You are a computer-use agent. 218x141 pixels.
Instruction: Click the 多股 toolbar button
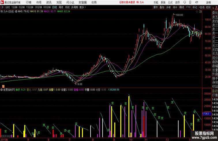pos(168,7)
